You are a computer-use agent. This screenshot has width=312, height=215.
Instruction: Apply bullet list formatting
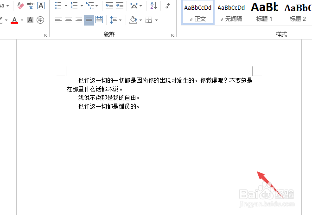(x=58, y=6)
